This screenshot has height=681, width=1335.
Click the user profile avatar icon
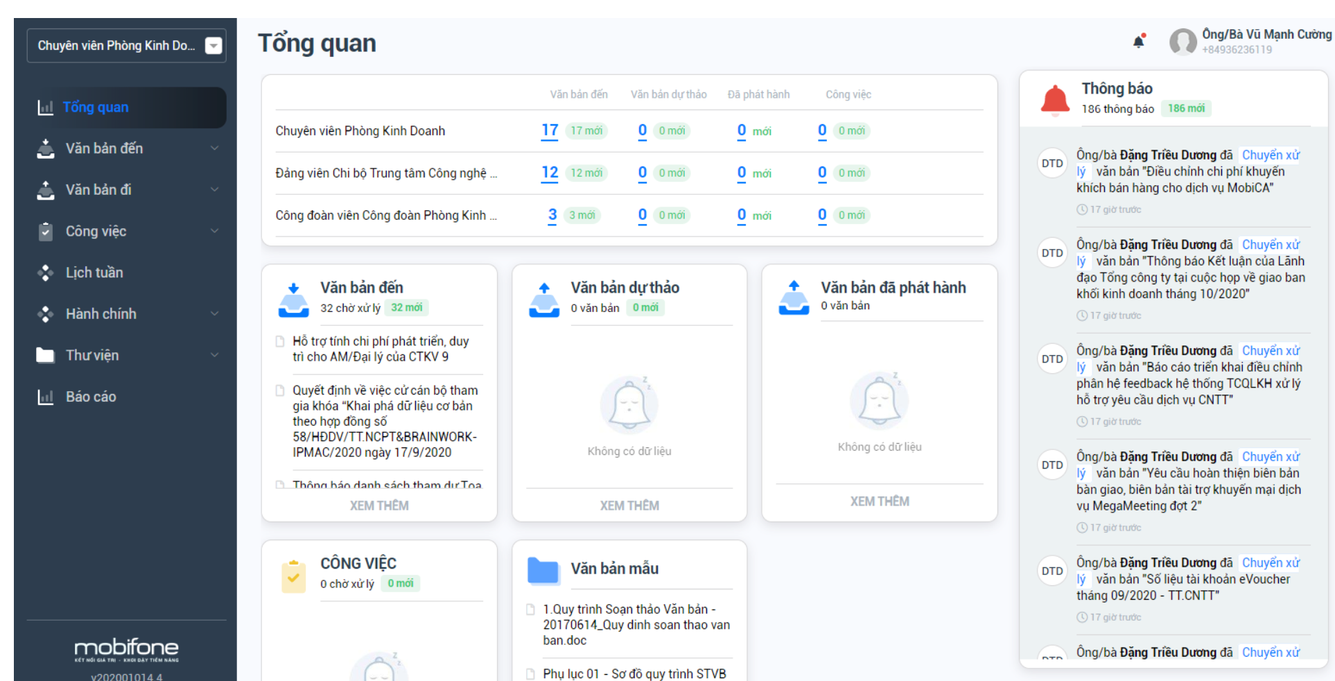tap(1183, 42)
